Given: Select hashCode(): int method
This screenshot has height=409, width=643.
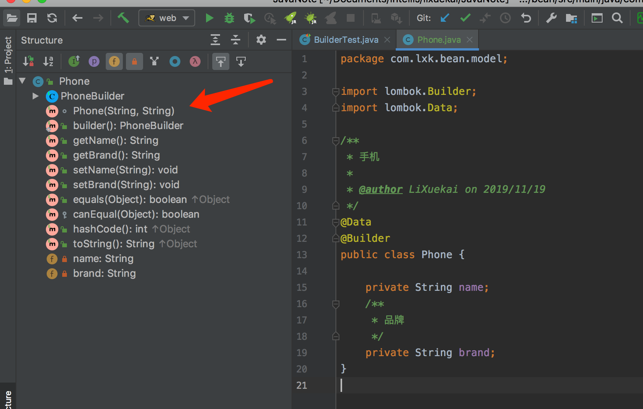Looking at the screenshot, I should click(110, 229).
